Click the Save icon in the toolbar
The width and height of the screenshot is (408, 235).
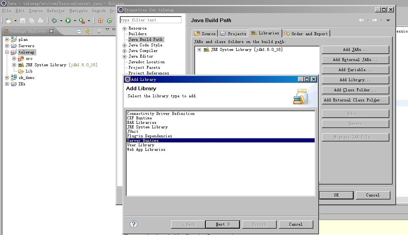(23, 21)
